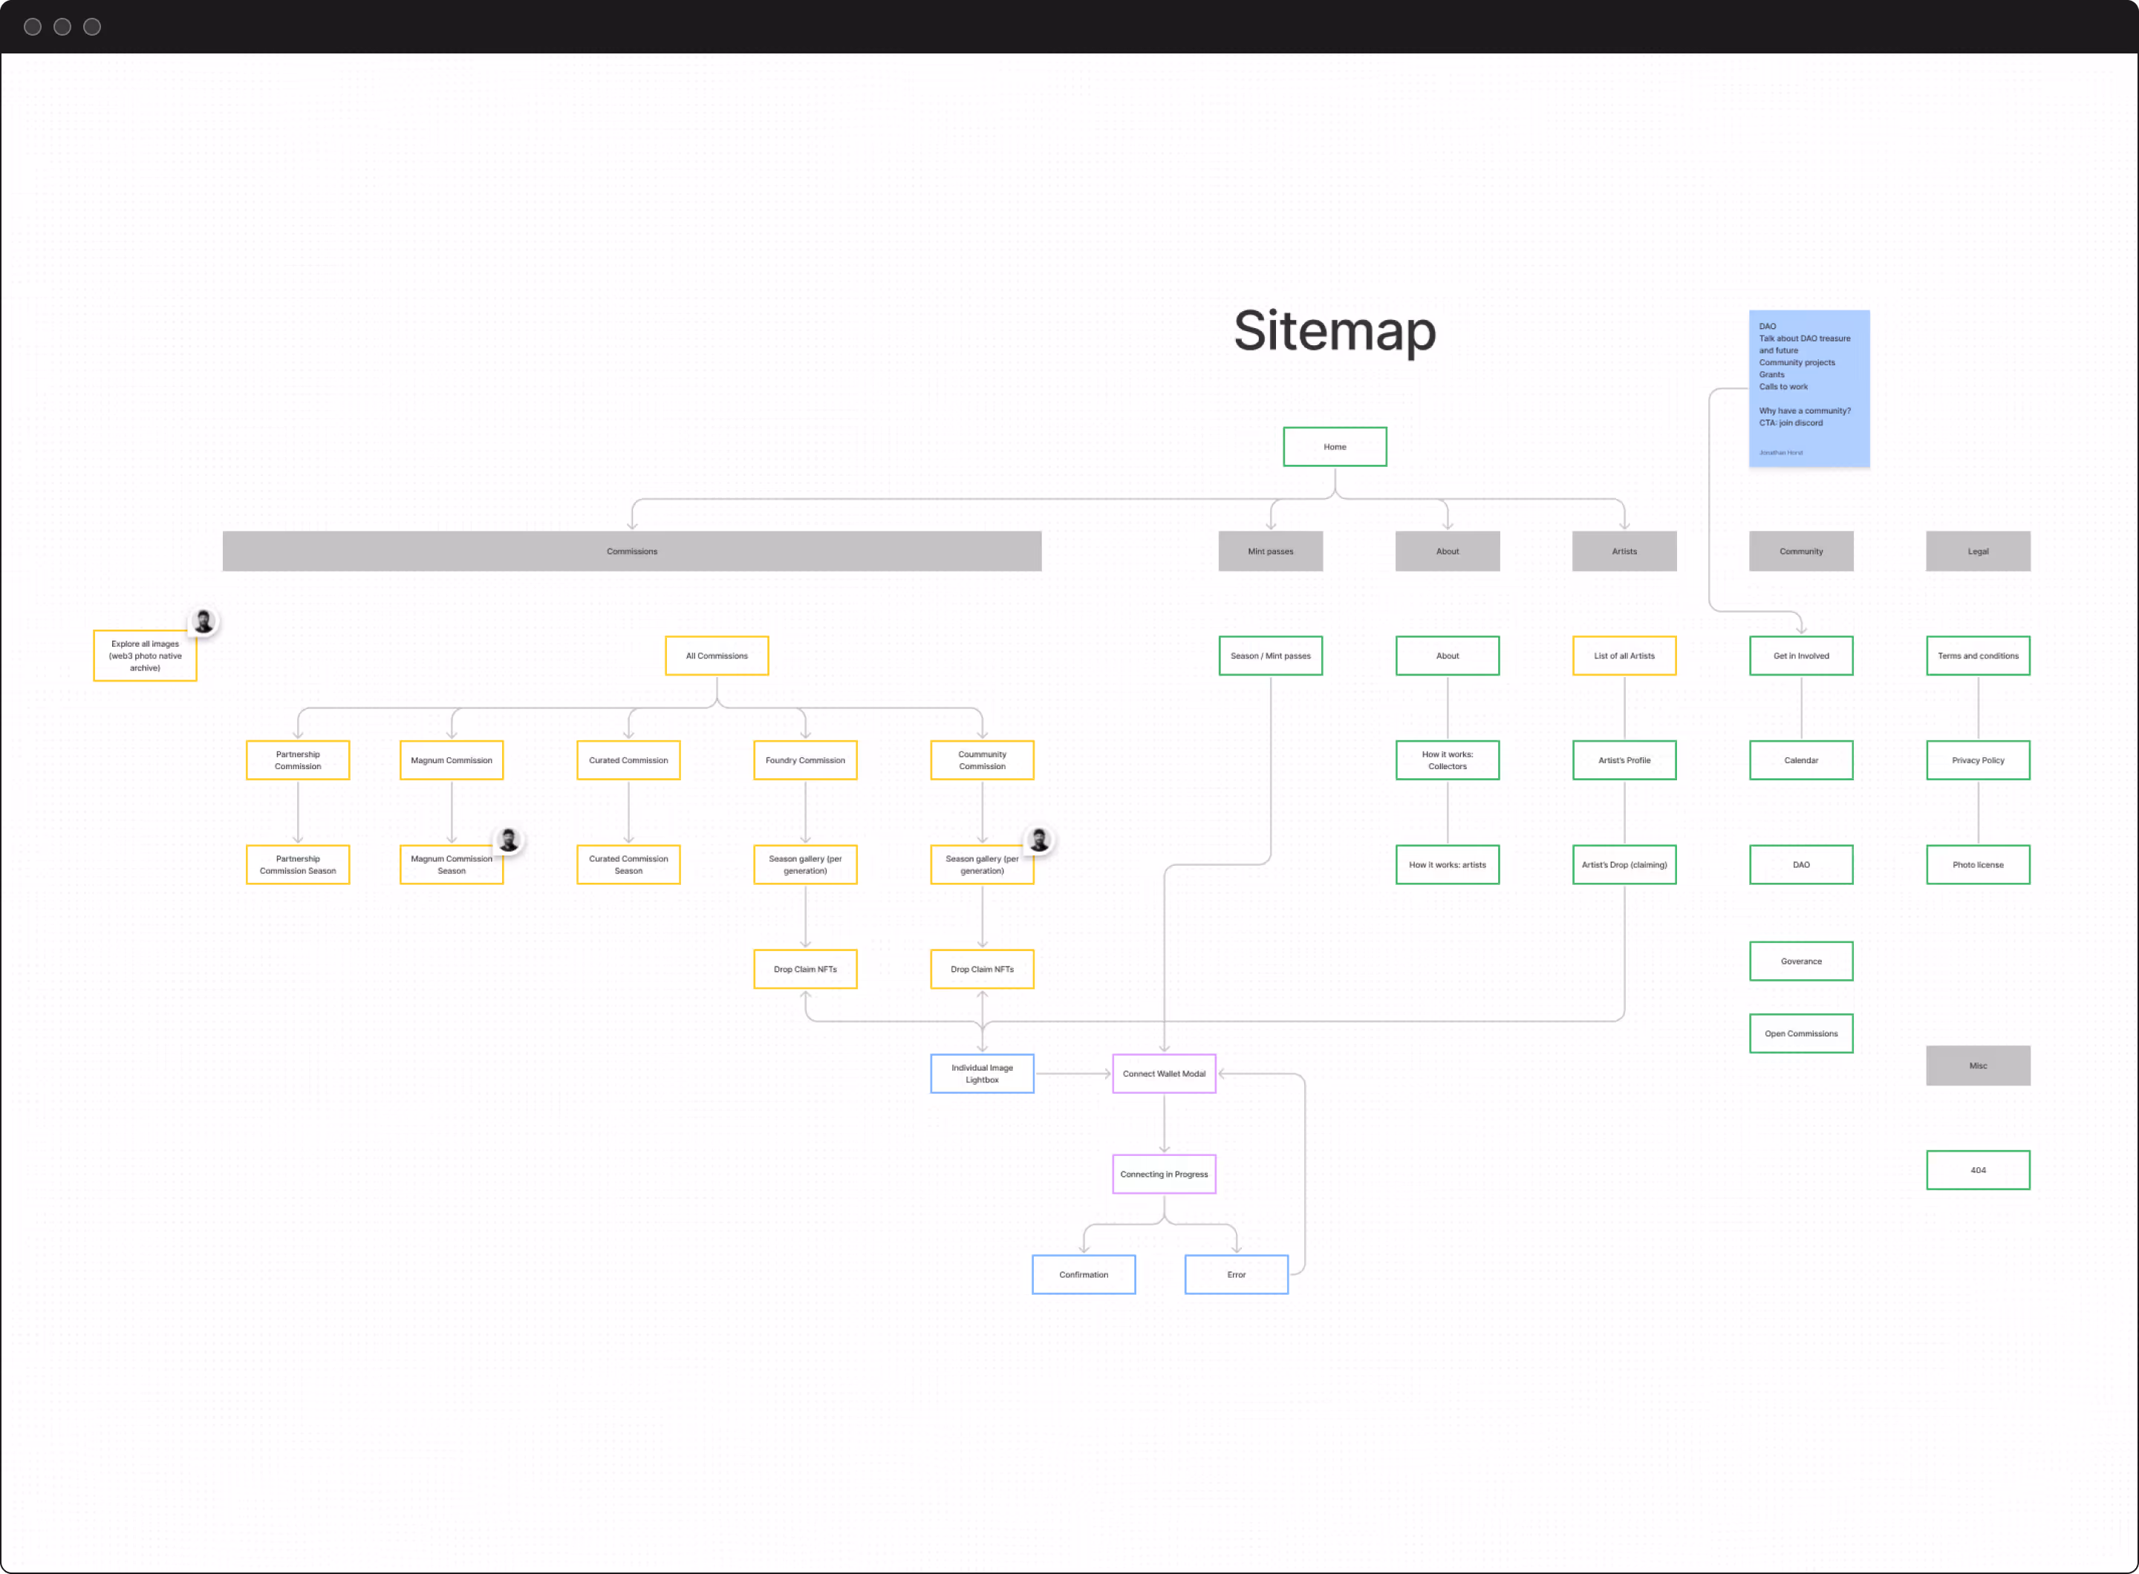2139x1574 pixels.
Task: Select the Individual Image Lightbox node
Action: 982,1074
